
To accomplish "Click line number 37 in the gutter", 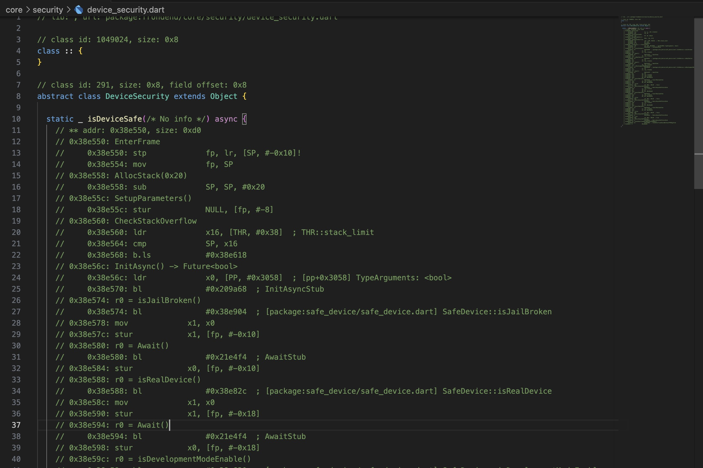I will pos(16,425).
